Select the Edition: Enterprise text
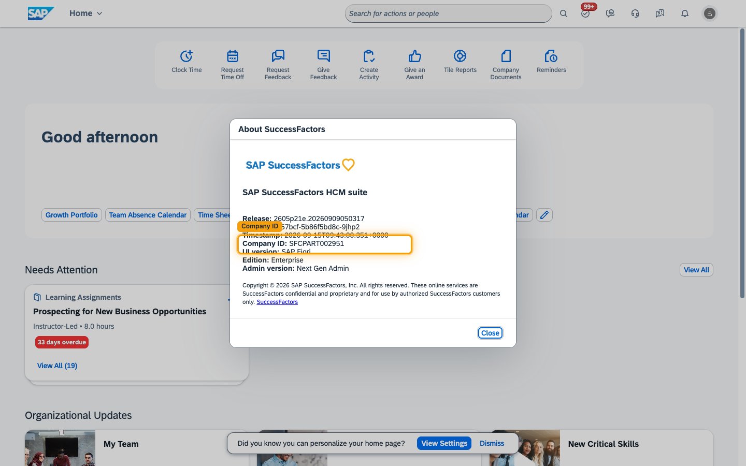The width and height of the screenshot is (746, 466). 273,260
